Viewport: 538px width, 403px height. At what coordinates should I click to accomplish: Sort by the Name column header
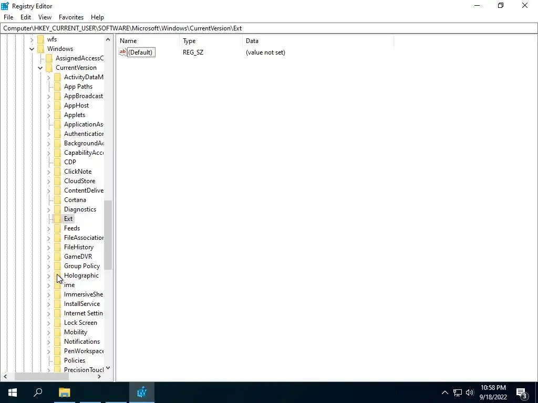pyautogui.click(x=148, y=41)
